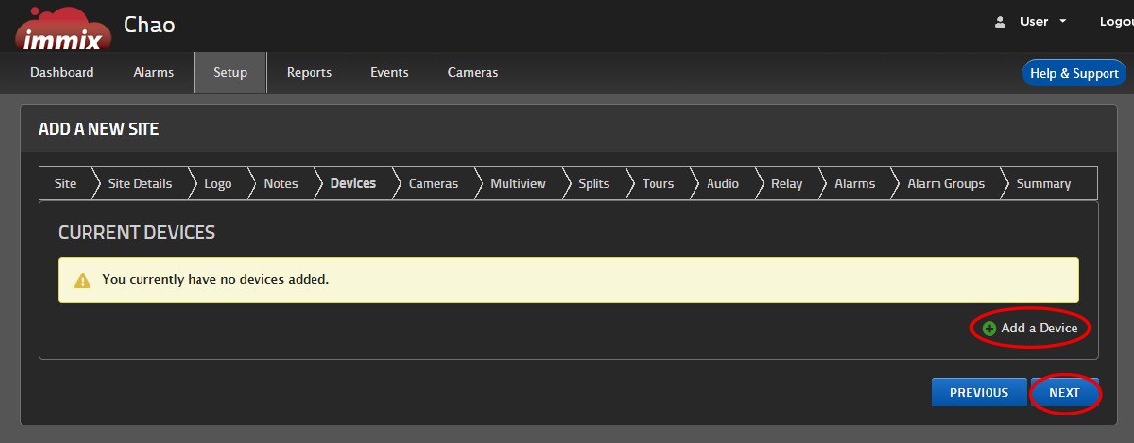Click the Add a Device link
Viewport: 1134px width, 443px height.
[x=1039, y=328]
